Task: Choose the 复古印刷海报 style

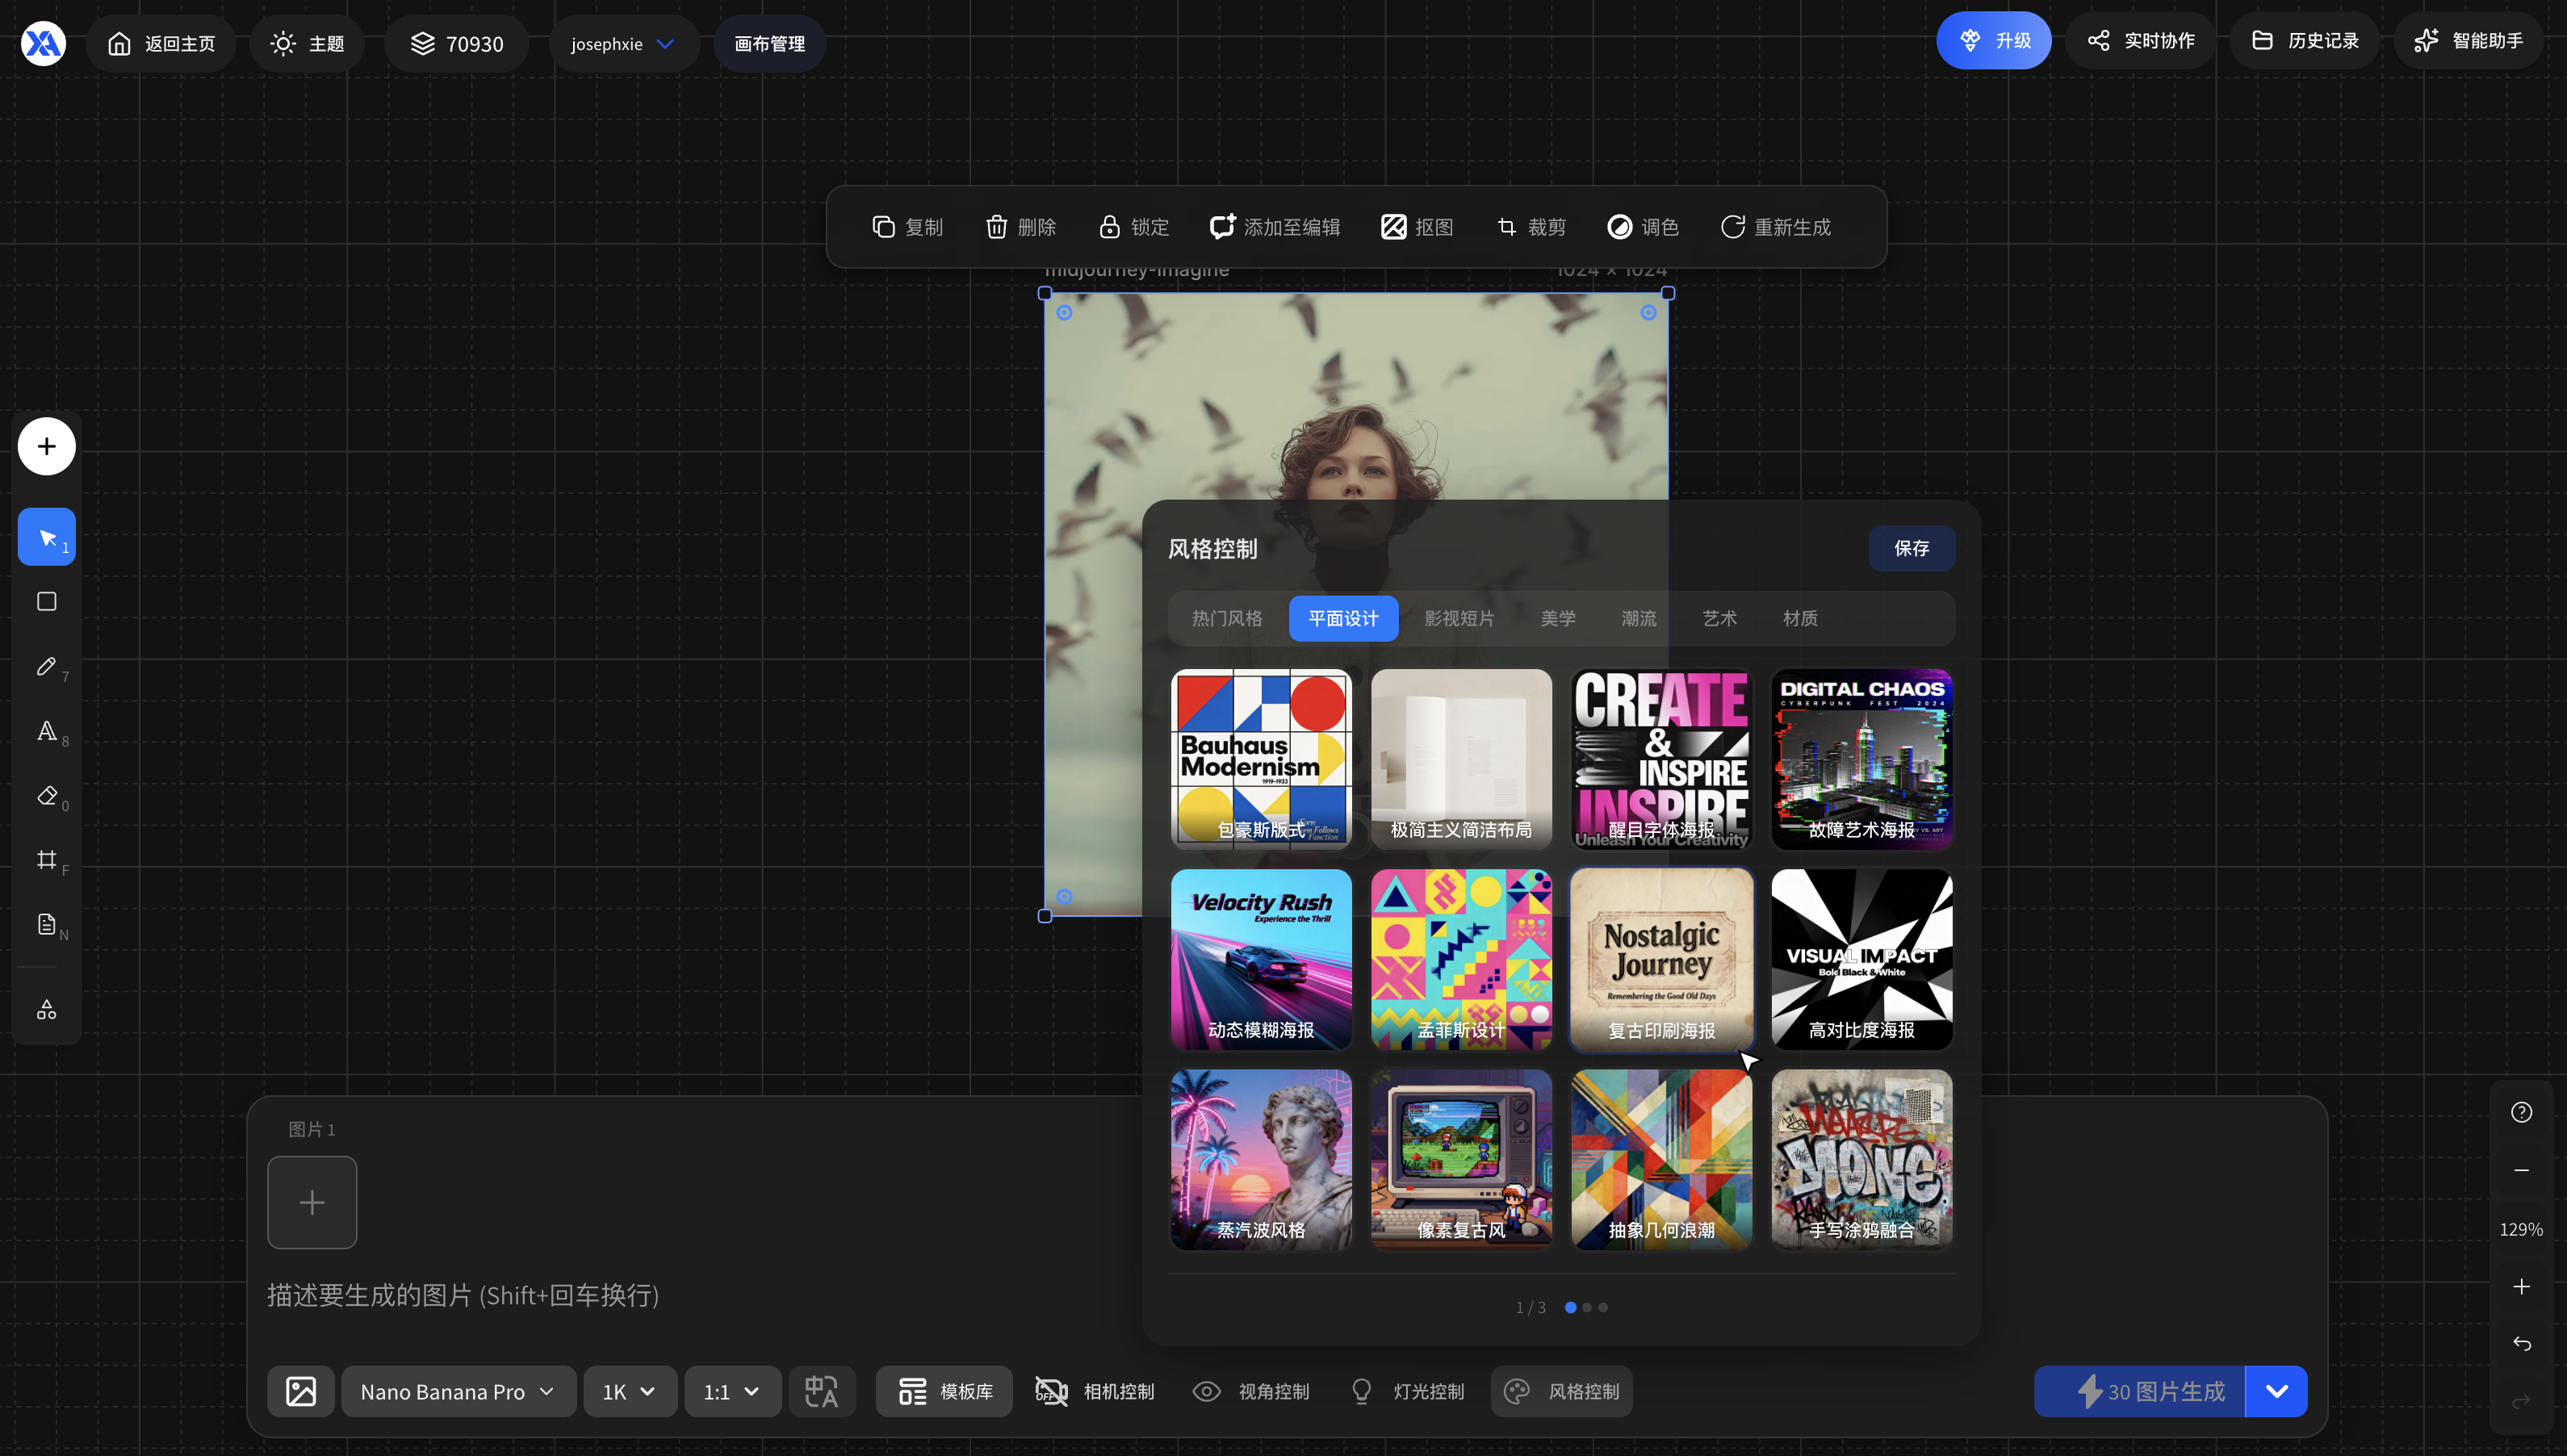Action: [x=1661, y=959]
